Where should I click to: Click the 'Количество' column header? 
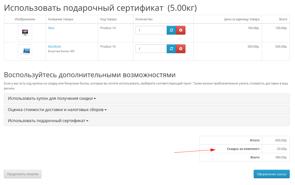pyautogui.click(x=144, y=19)
